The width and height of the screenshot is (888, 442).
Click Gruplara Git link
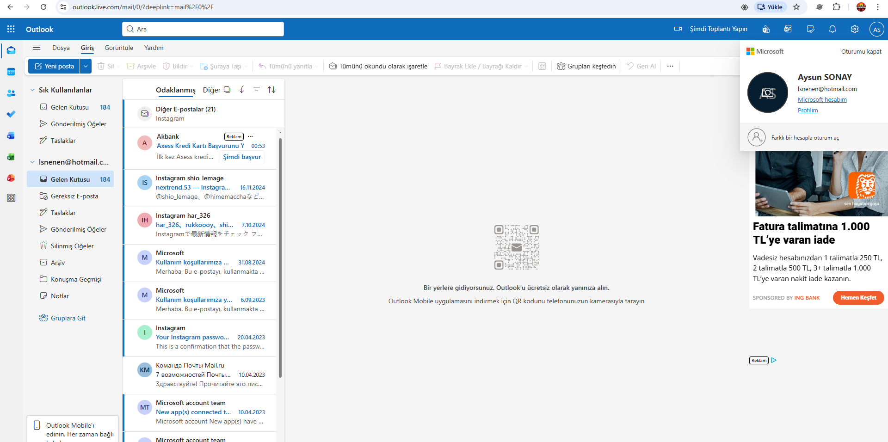pos(68,318)
